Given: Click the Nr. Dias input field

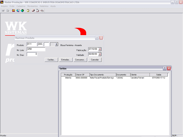Looking at the screenshot, I should coord(32,54).
